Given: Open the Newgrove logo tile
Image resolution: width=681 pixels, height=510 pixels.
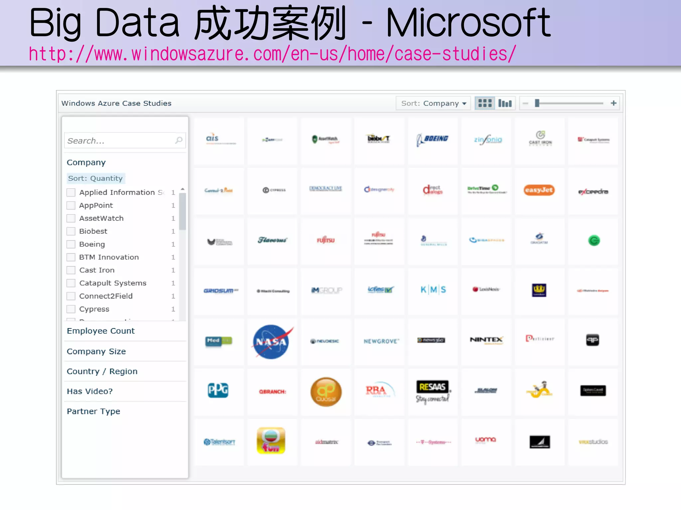Looking at the screenshot, I should (379, 341).
